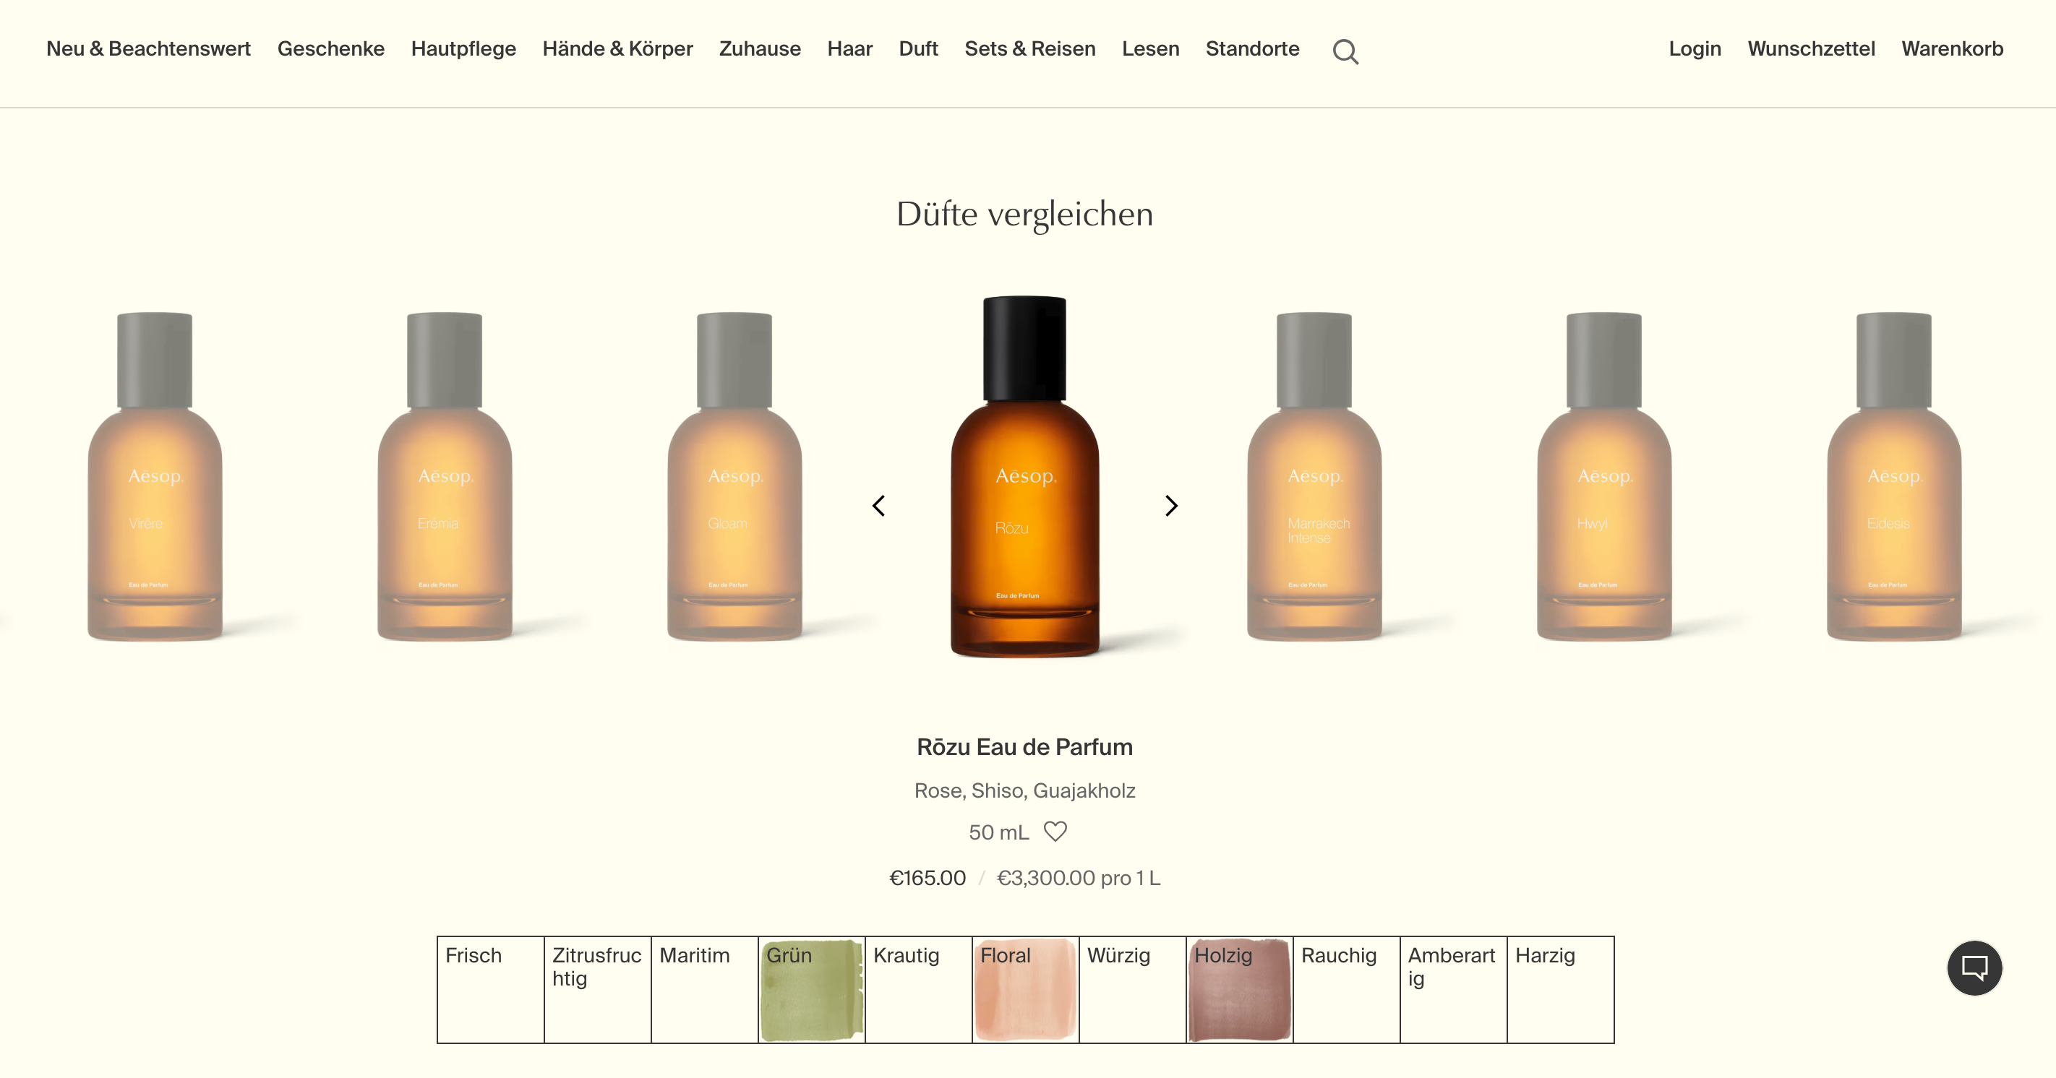2056x1078 pixels.
Task: Show next fragrance with right arrow
Action: tap(1171, 505)
